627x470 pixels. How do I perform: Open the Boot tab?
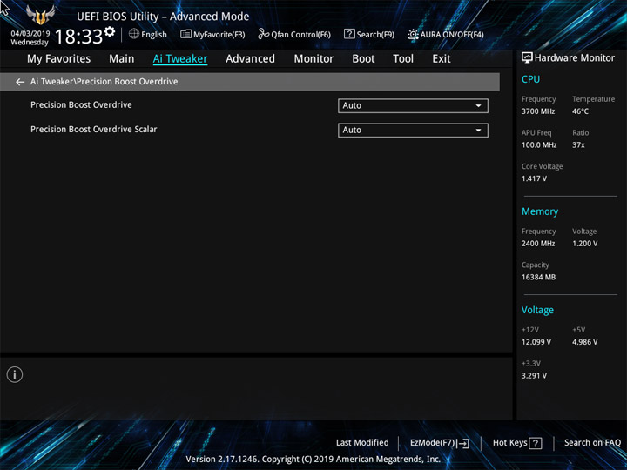(x=363, y=59)
